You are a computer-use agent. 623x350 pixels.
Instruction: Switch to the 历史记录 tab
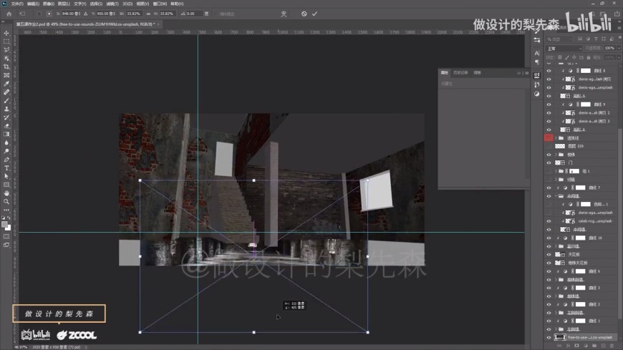point(460,73)
